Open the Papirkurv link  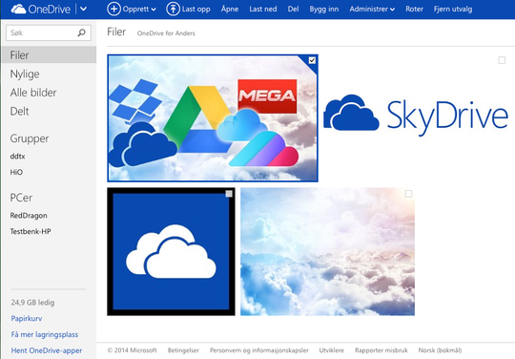27,318
